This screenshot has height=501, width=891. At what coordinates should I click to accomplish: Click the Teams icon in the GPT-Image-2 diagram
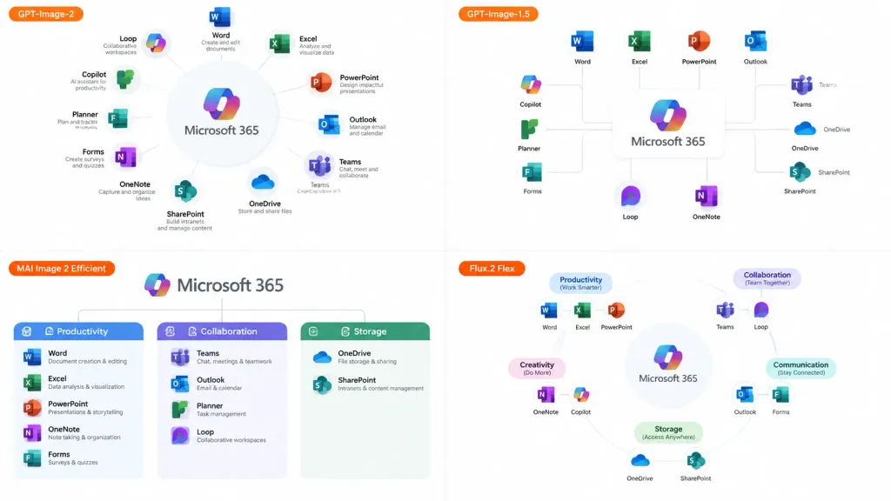319,165
